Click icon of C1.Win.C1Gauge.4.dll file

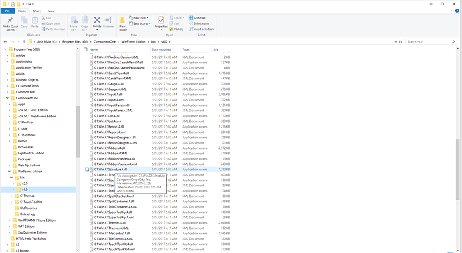coord(92,83)
